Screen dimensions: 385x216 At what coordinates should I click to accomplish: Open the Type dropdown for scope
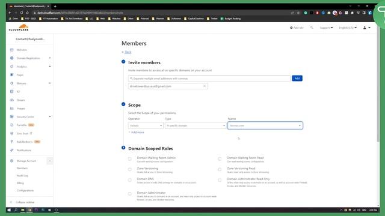[x=196, y=125]
